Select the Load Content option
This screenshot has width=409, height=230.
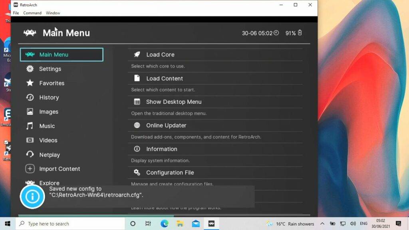click(215, 78)
